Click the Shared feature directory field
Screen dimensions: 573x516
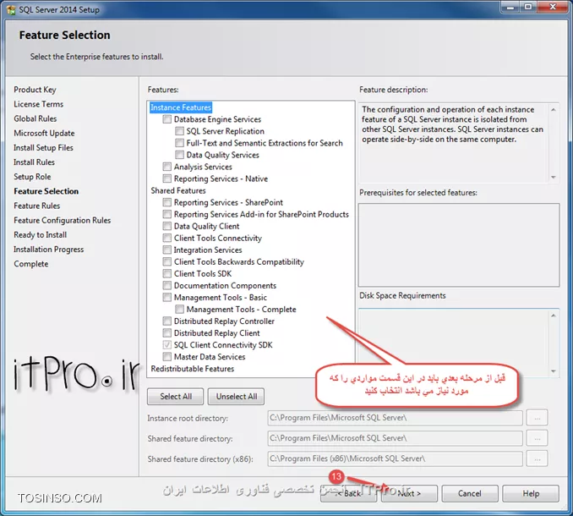point(395,438)
